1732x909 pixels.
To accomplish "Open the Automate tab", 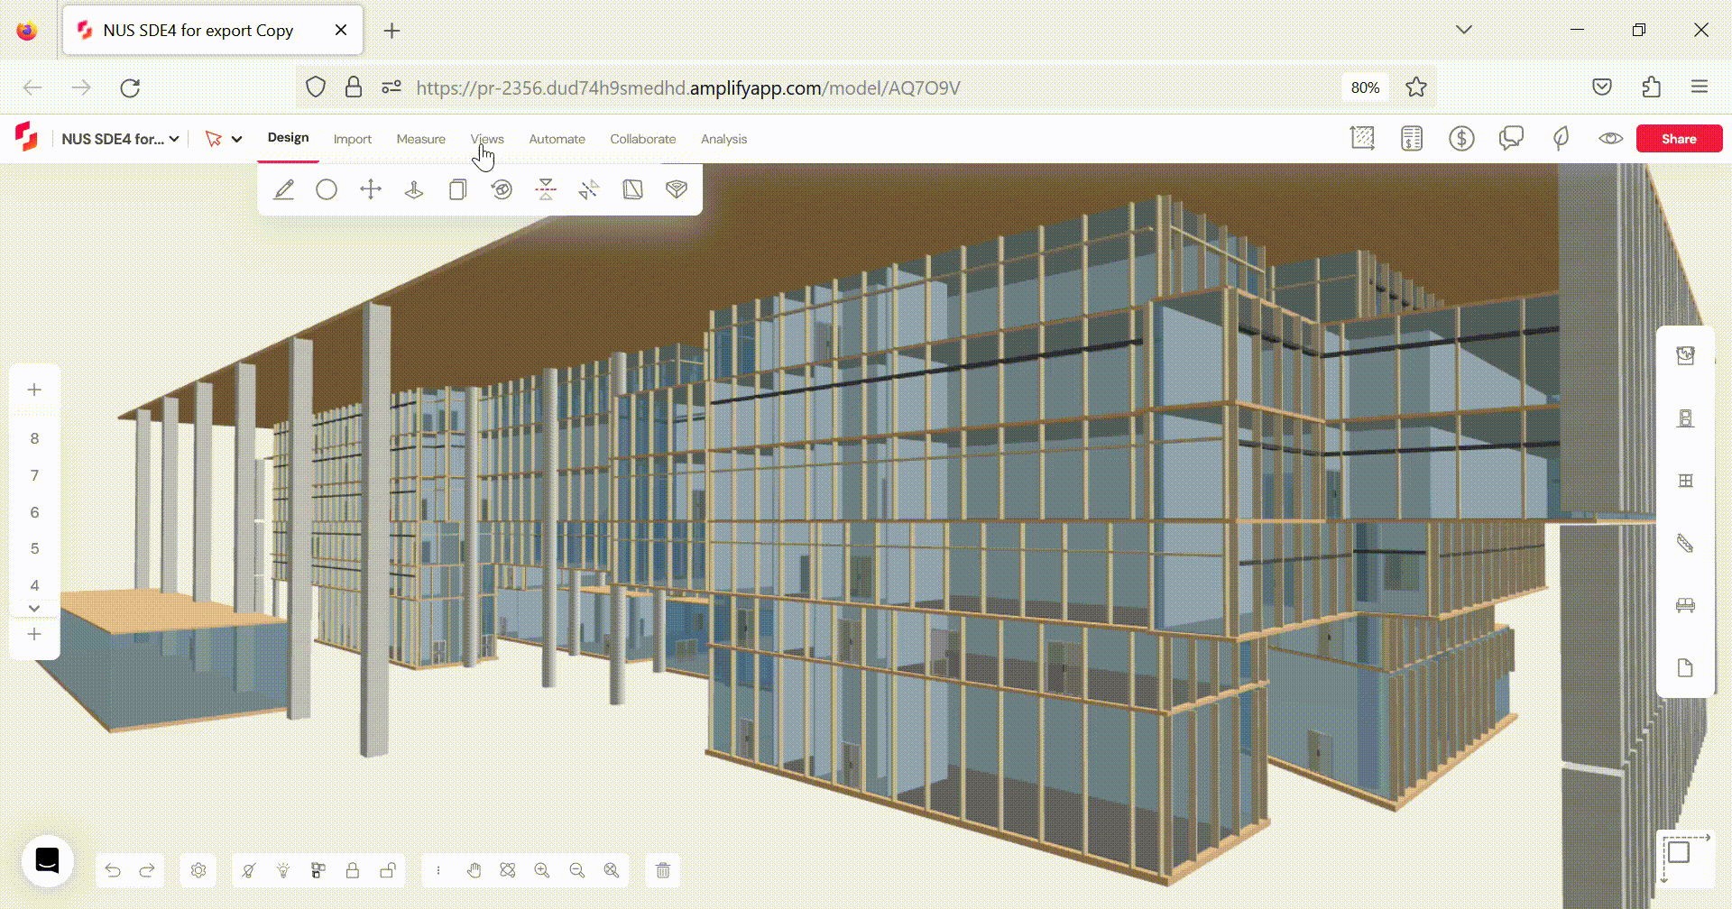I will pyautogui.click(x=557, y=139).
